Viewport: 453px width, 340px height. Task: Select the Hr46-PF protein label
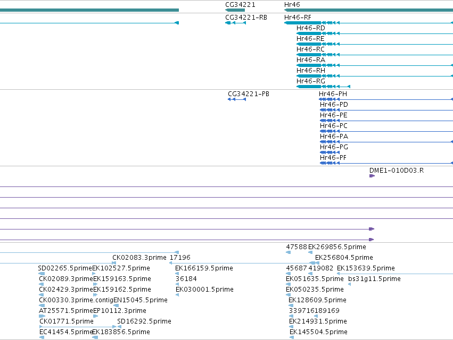coord(333,157)
